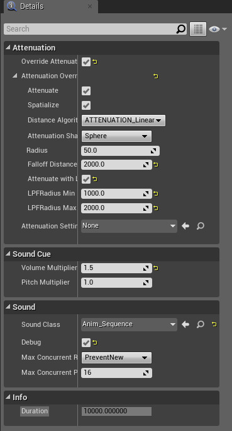
Task: Open the Attenuation Settings None dropdown
Action: coord(129,226)
